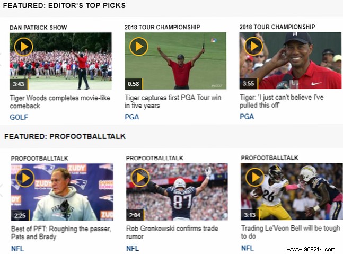Click the Steelers player 26 thumbnail image
This screenshot has height=254, width=343.
(292, 191)
